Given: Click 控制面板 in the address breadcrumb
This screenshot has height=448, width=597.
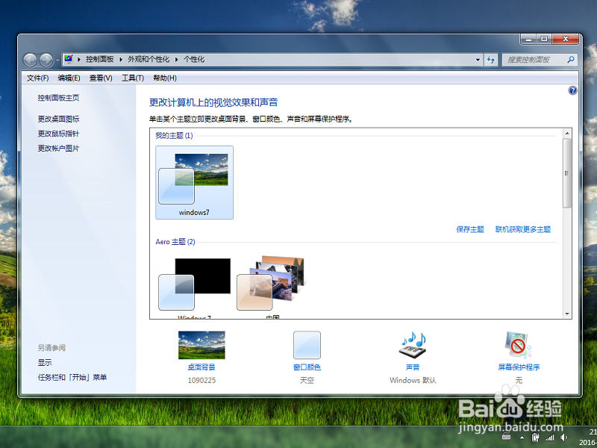Looking at the screenshot, I should point(99,60).
